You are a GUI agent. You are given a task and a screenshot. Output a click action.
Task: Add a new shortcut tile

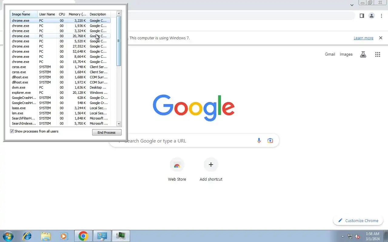[x=211, y=169]
